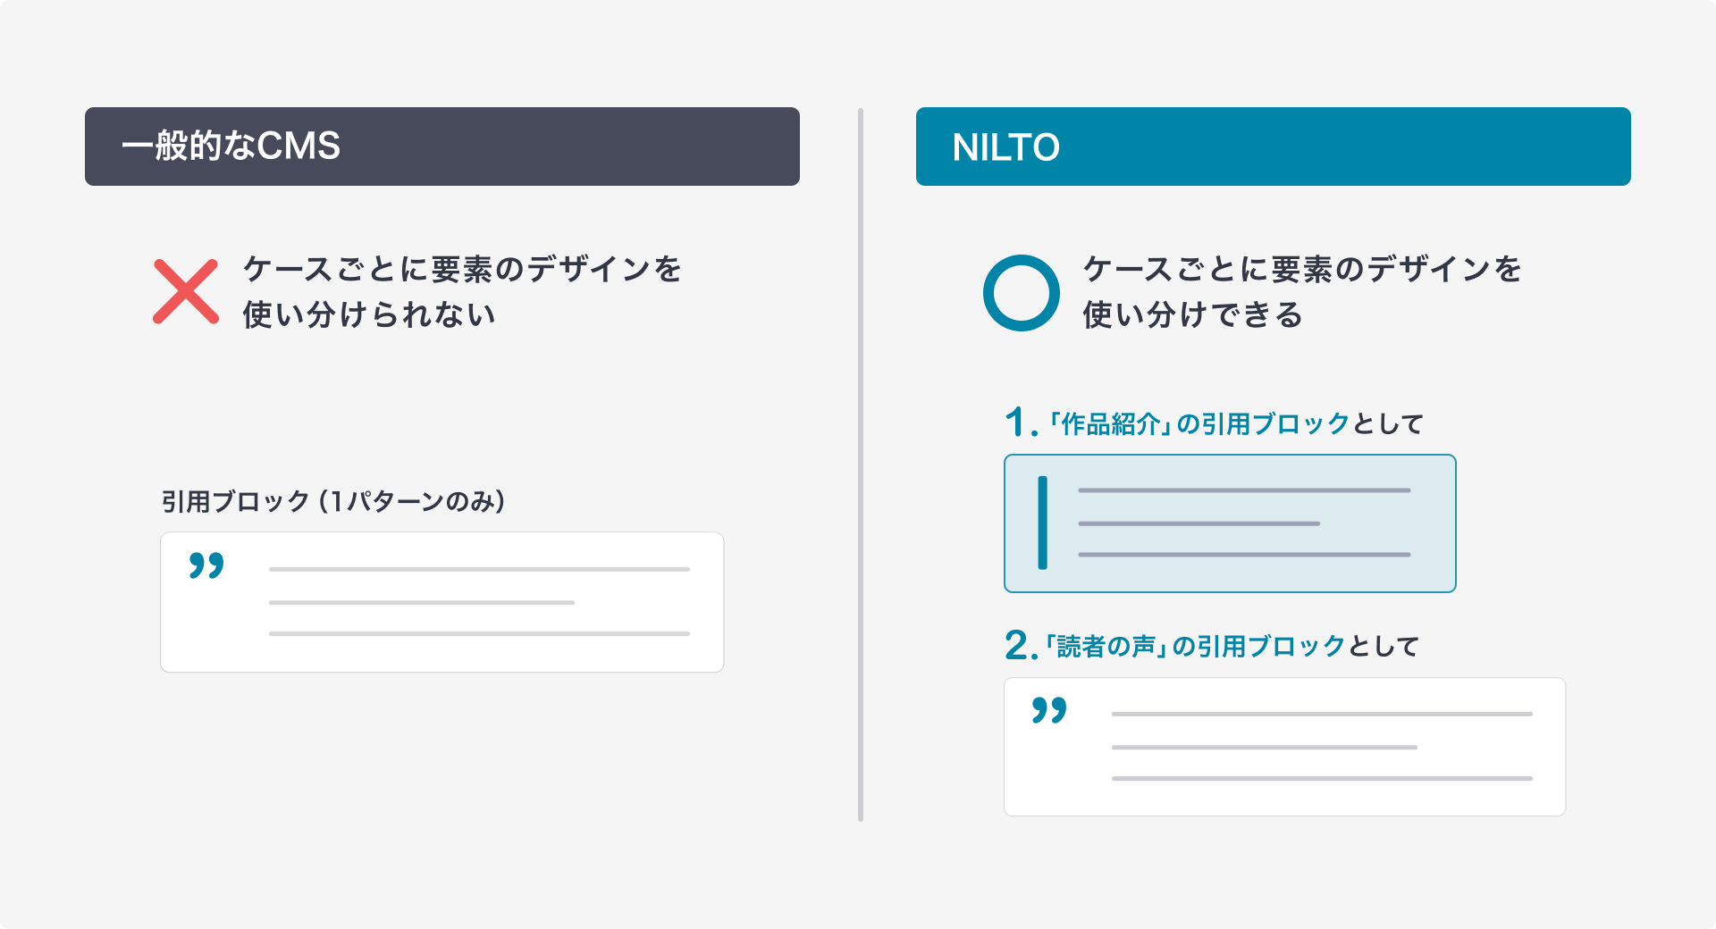This screenshot has height=929, width=1716.
Task: Click the 「読者の声」の引用ブロック heading text
Action: click(x=1195, y=646)
